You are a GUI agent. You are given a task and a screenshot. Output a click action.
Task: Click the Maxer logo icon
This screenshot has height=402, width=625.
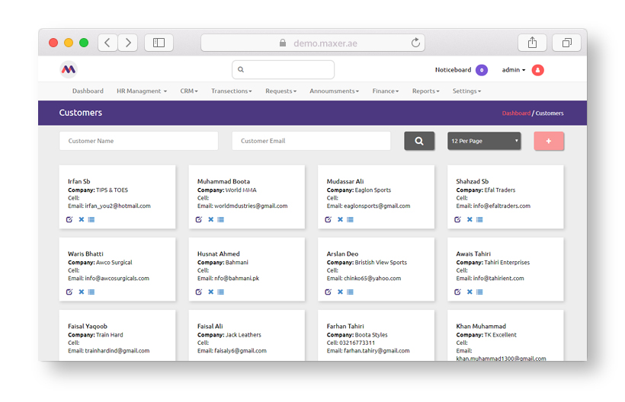[69, 69]
